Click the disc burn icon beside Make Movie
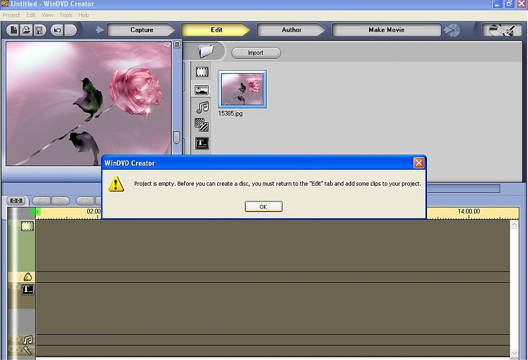 pos(452,30)
